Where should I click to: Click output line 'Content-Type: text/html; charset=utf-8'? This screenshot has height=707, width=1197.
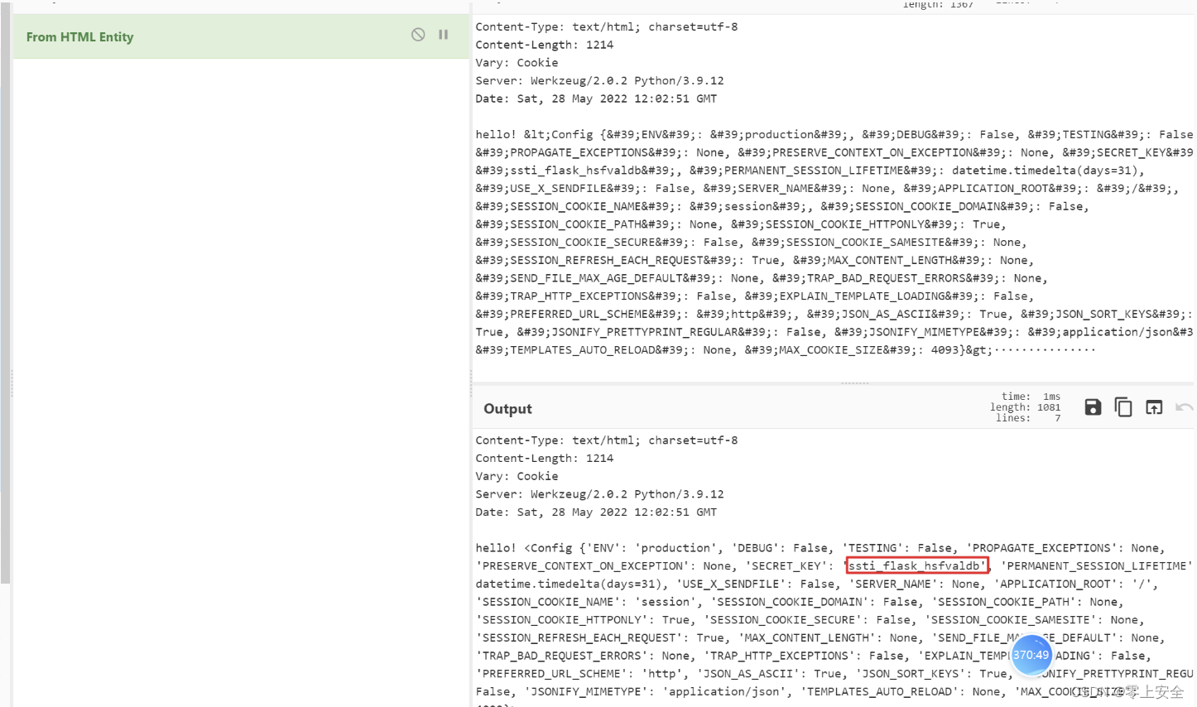(x=607, y=440)
